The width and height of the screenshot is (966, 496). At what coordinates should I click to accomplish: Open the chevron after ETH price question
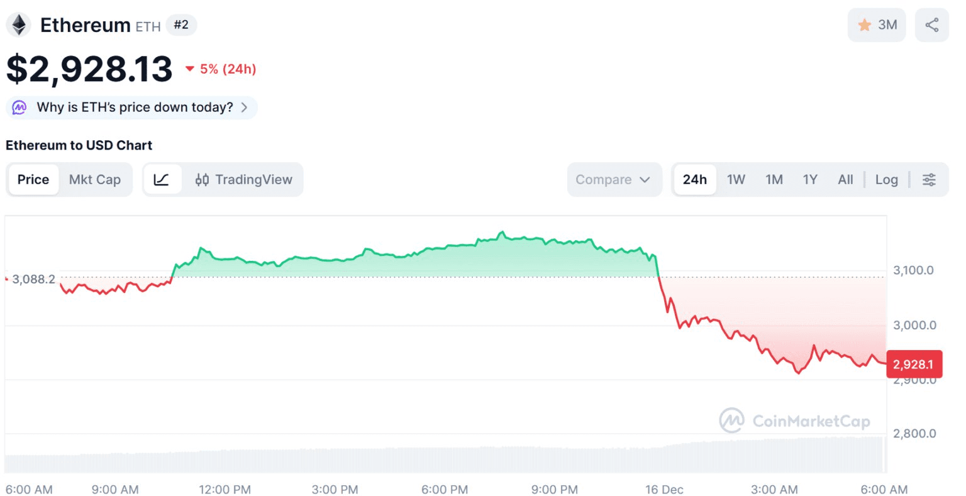[244, 107]
